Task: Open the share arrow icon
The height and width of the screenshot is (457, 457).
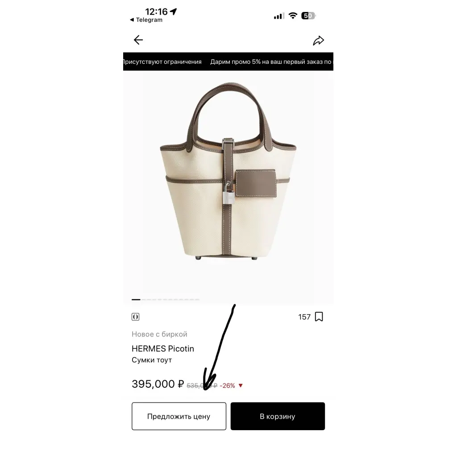Action: click(318, 41)
